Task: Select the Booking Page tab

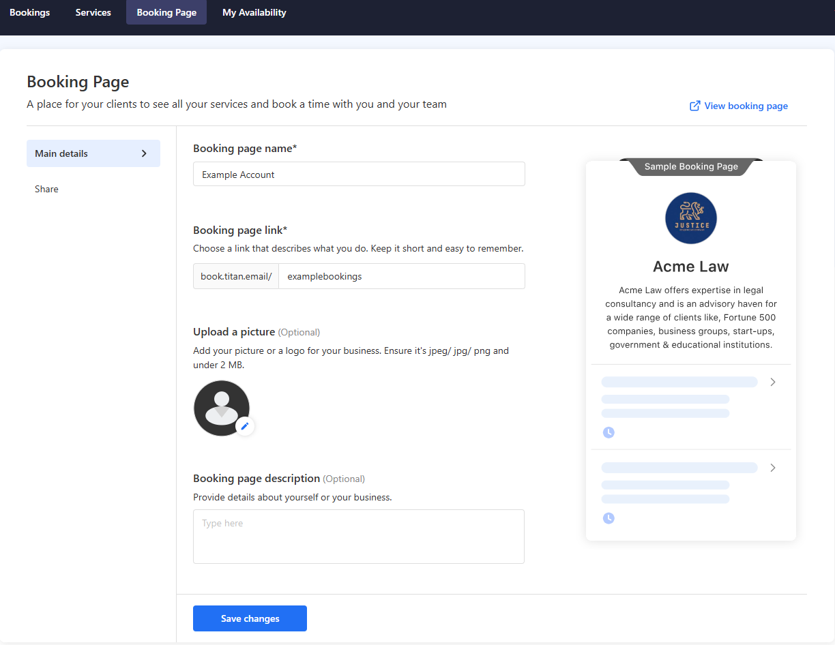Action: (166, 12)
